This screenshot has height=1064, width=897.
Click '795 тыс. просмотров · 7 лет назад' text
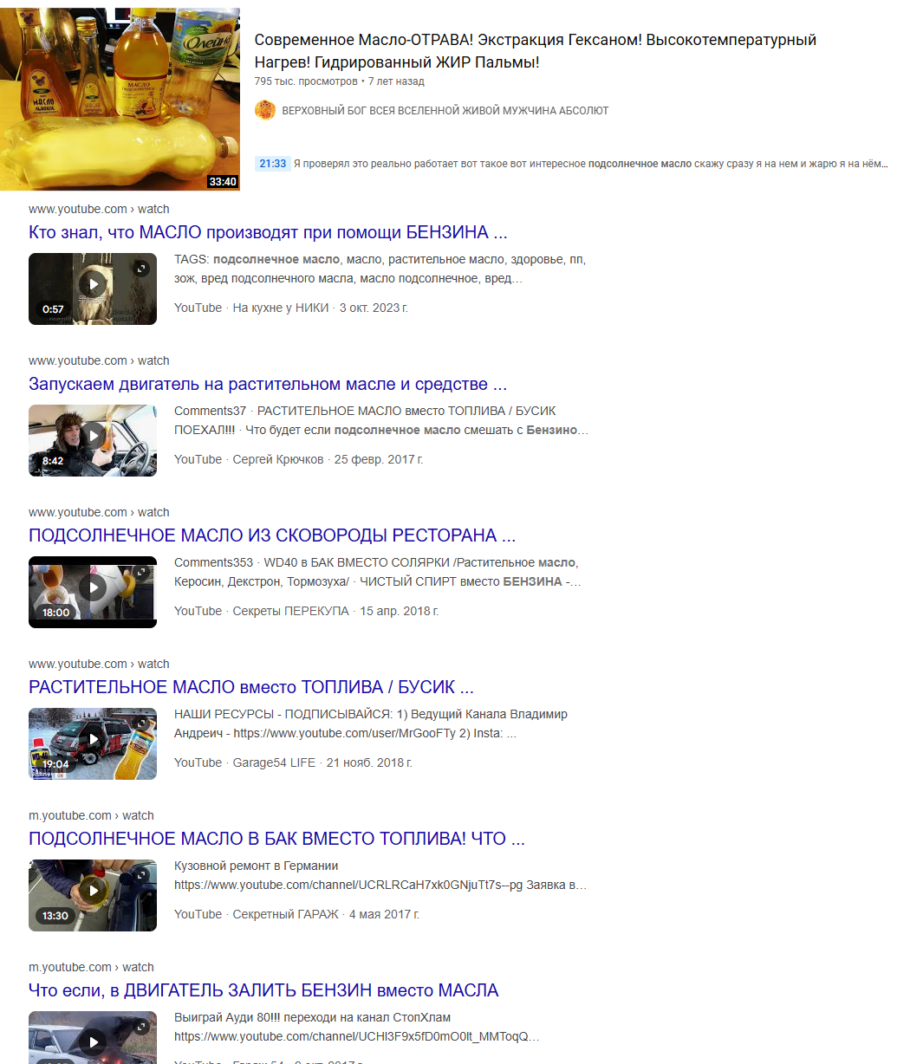tap(340, 81)
